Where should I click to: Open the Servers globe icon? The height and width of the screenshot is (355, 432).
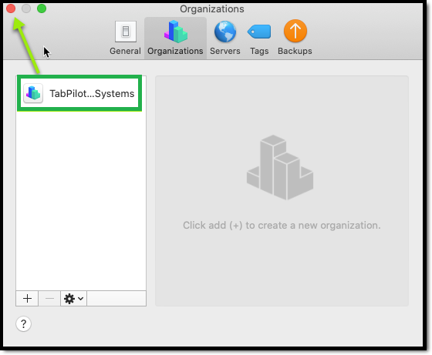pyautogui.click(x=225, y=32)
